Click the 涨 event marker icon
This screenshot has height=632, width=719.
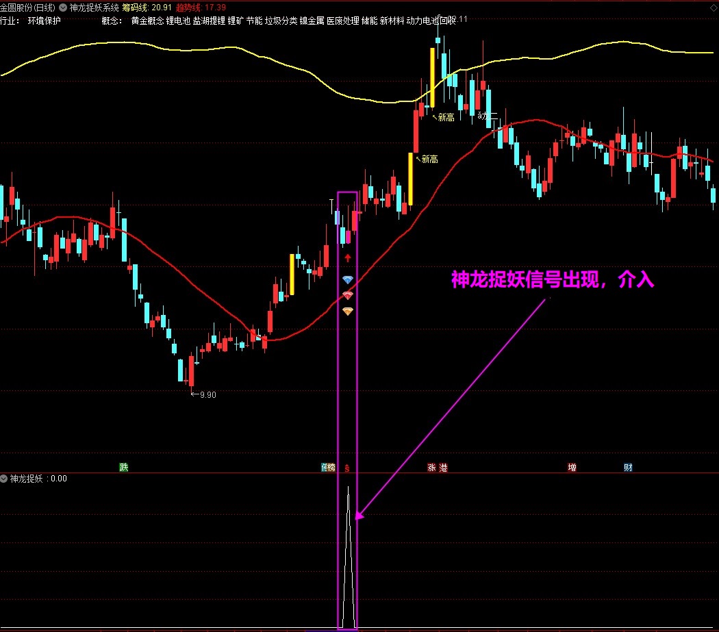431,468
